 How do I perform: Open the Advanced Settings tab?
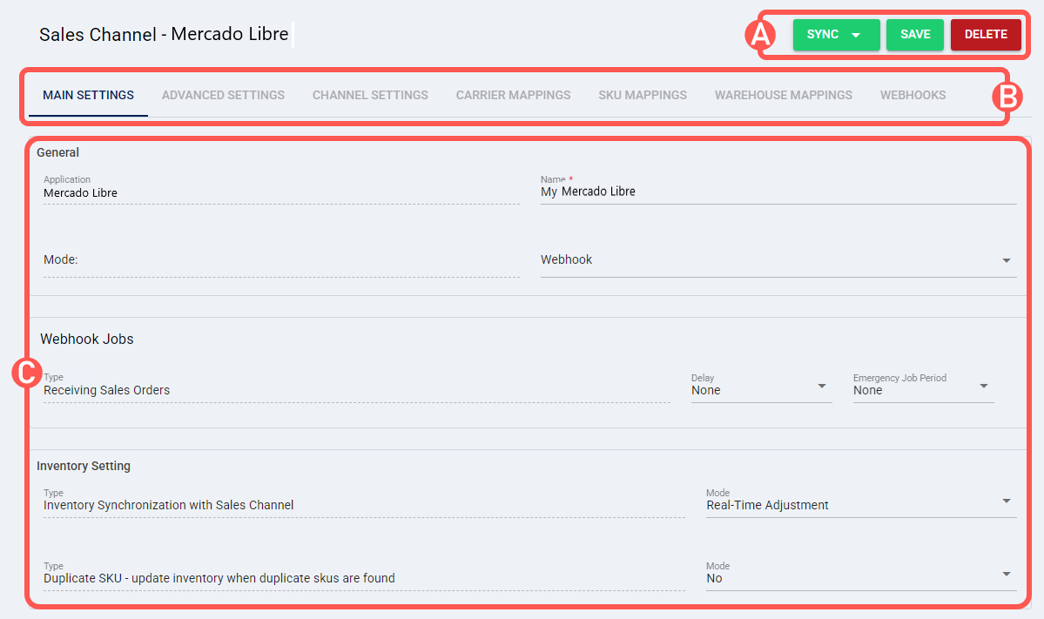(223, 95)
